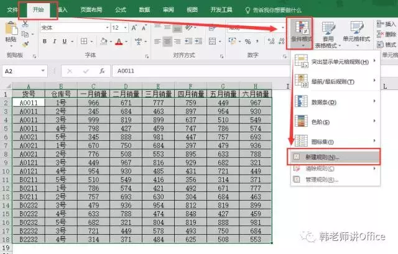Click the tell-me search box
This screenshot has width=398, height=254.
click(x=274, y=10)
